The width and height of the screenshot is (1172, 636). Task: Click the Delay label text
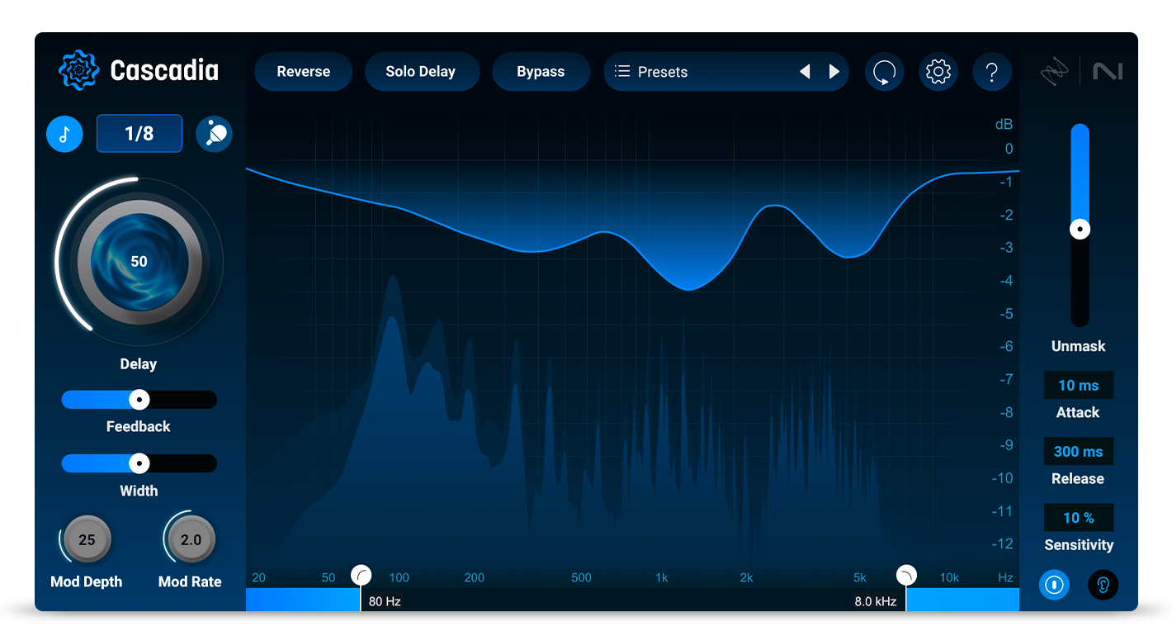click(139, 364)
